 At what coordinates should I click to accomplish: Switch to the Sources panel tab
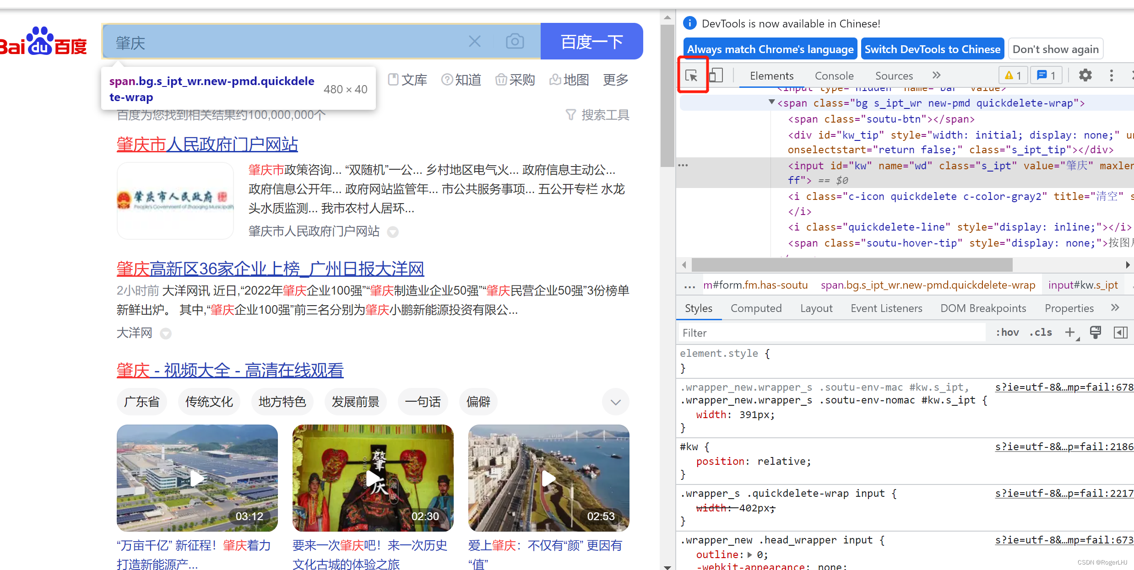click(894, 75)
